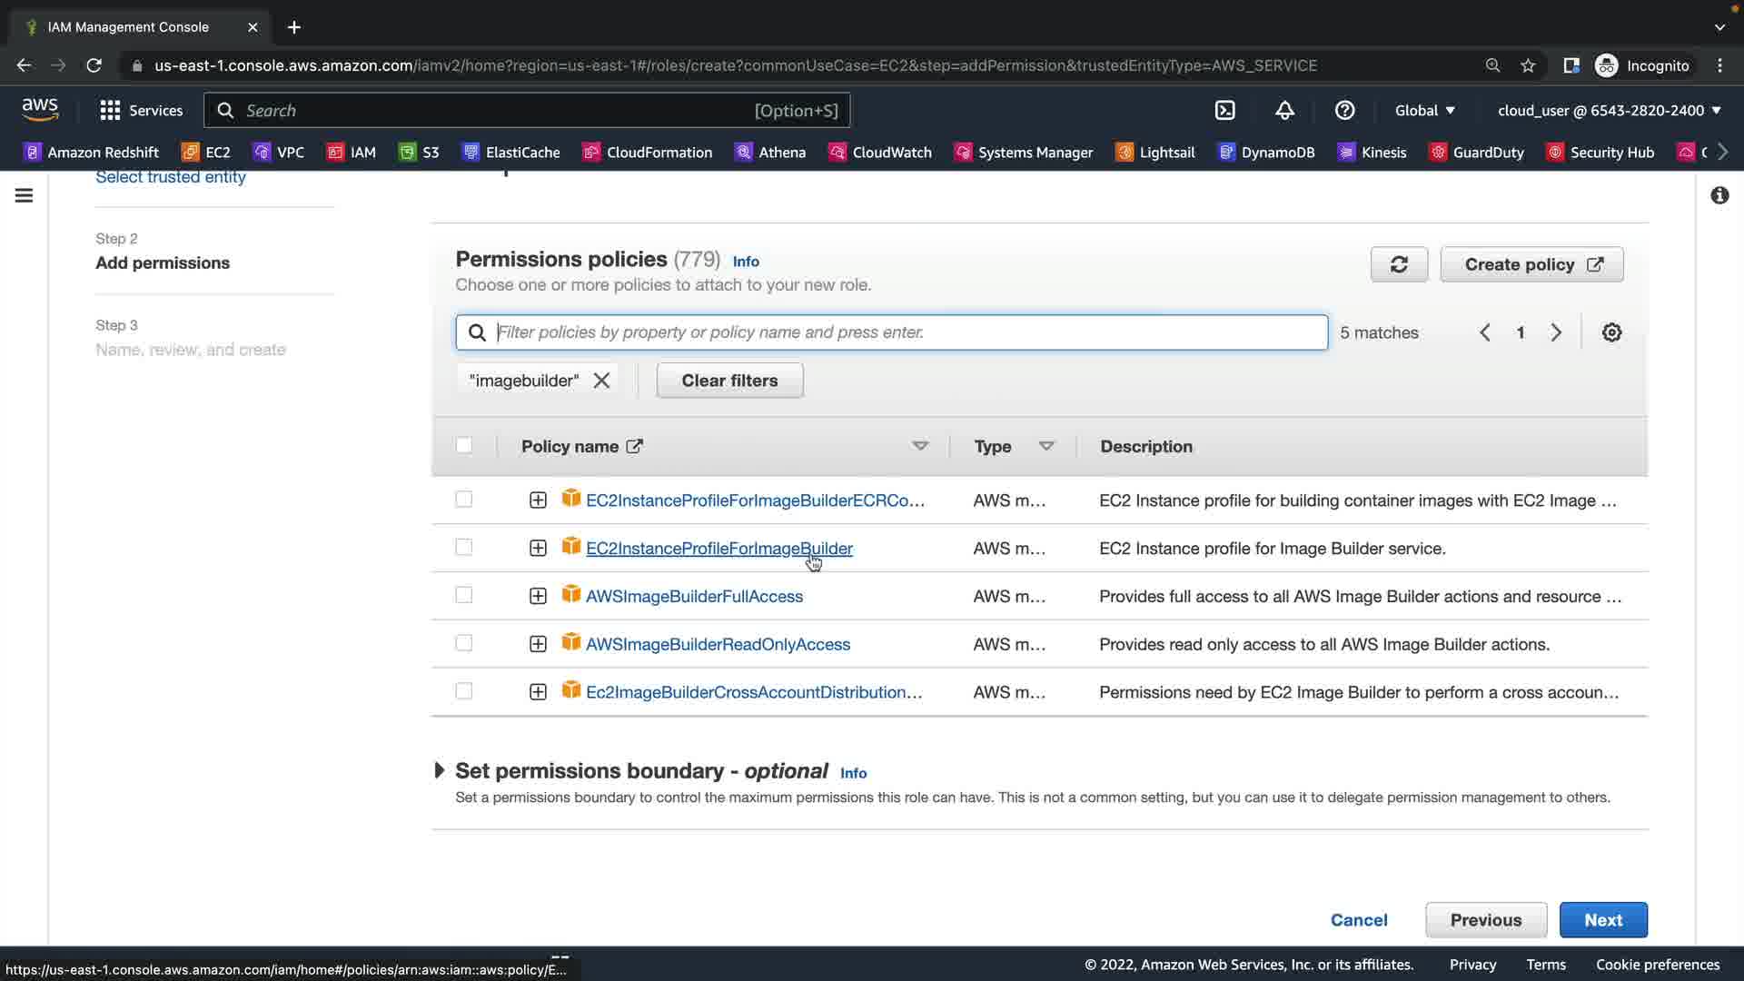Refresh the permissions policies list
The width and height of the screenshot is (1744, 981).
point(1399,264)
